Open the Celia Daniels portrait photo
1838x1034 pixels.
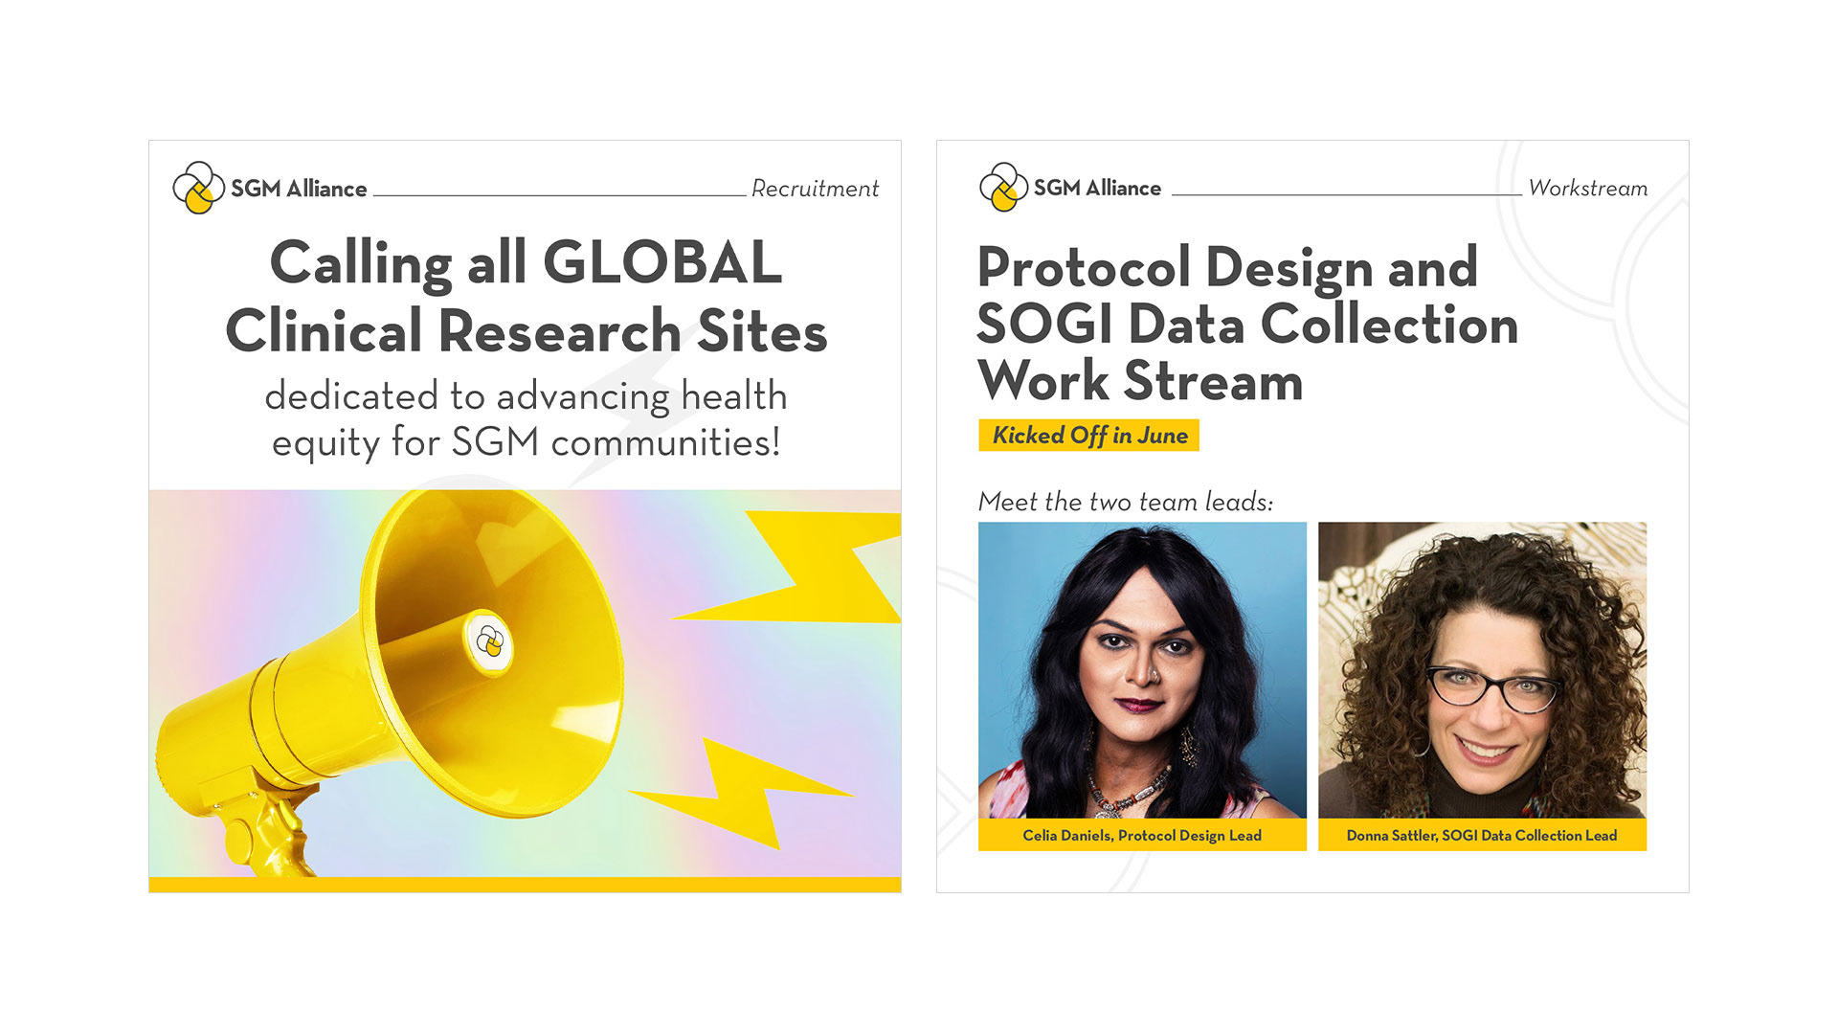click(x=1142, y=670)
